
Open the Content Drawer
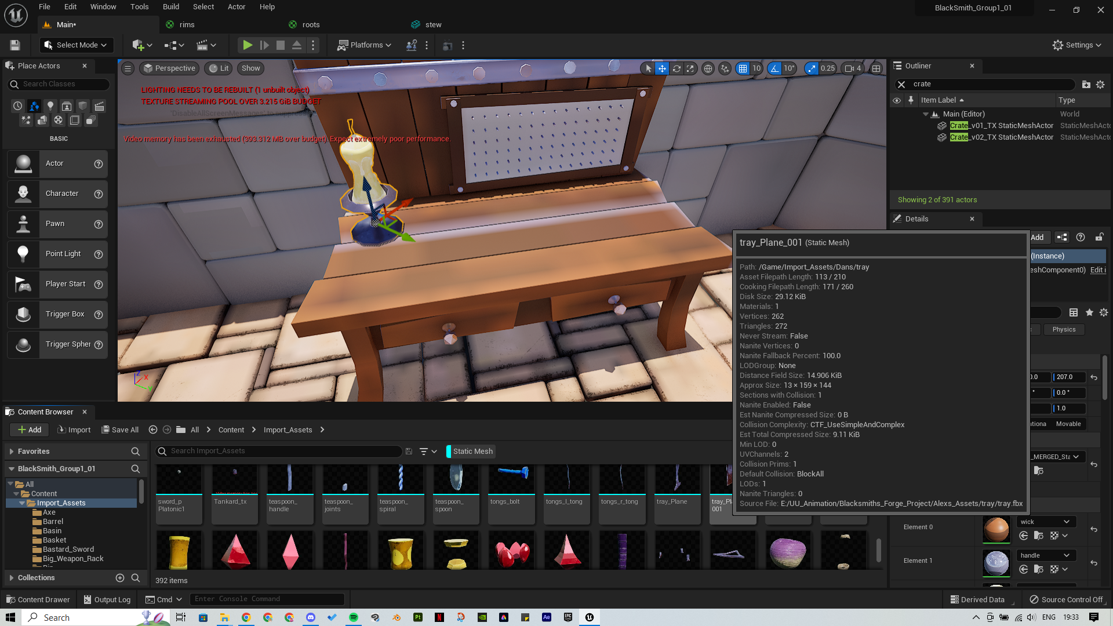click(x=38, y=599)
